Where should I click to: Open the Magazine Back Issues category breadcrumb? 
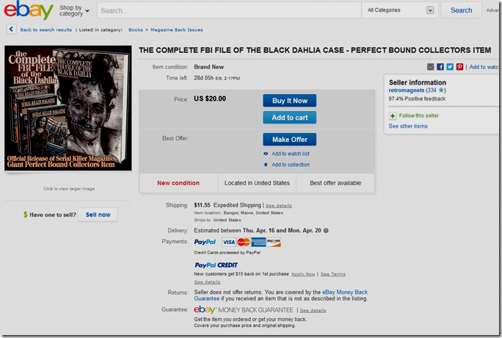[176, 30]
